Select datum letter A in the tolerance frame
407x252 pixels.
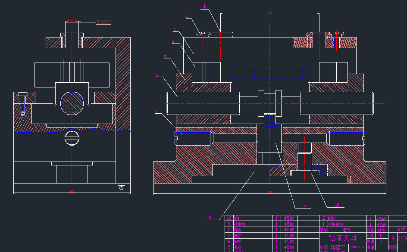(x=110, y=22)
